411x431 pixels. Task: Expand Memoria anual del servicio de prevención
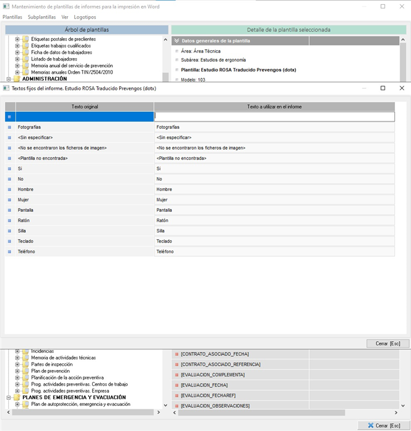17,65
